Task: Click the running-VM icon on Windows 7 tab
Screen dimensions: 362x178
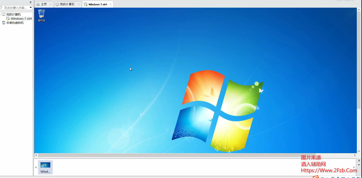Action: tap(86, 4)
